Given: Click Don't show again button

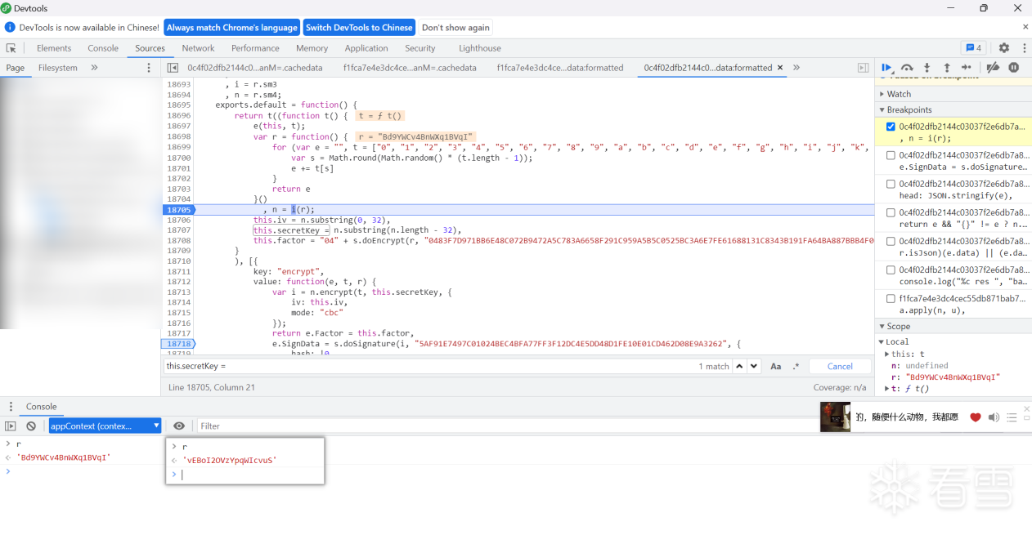Looking at the screenshot, I should point(455,27).
